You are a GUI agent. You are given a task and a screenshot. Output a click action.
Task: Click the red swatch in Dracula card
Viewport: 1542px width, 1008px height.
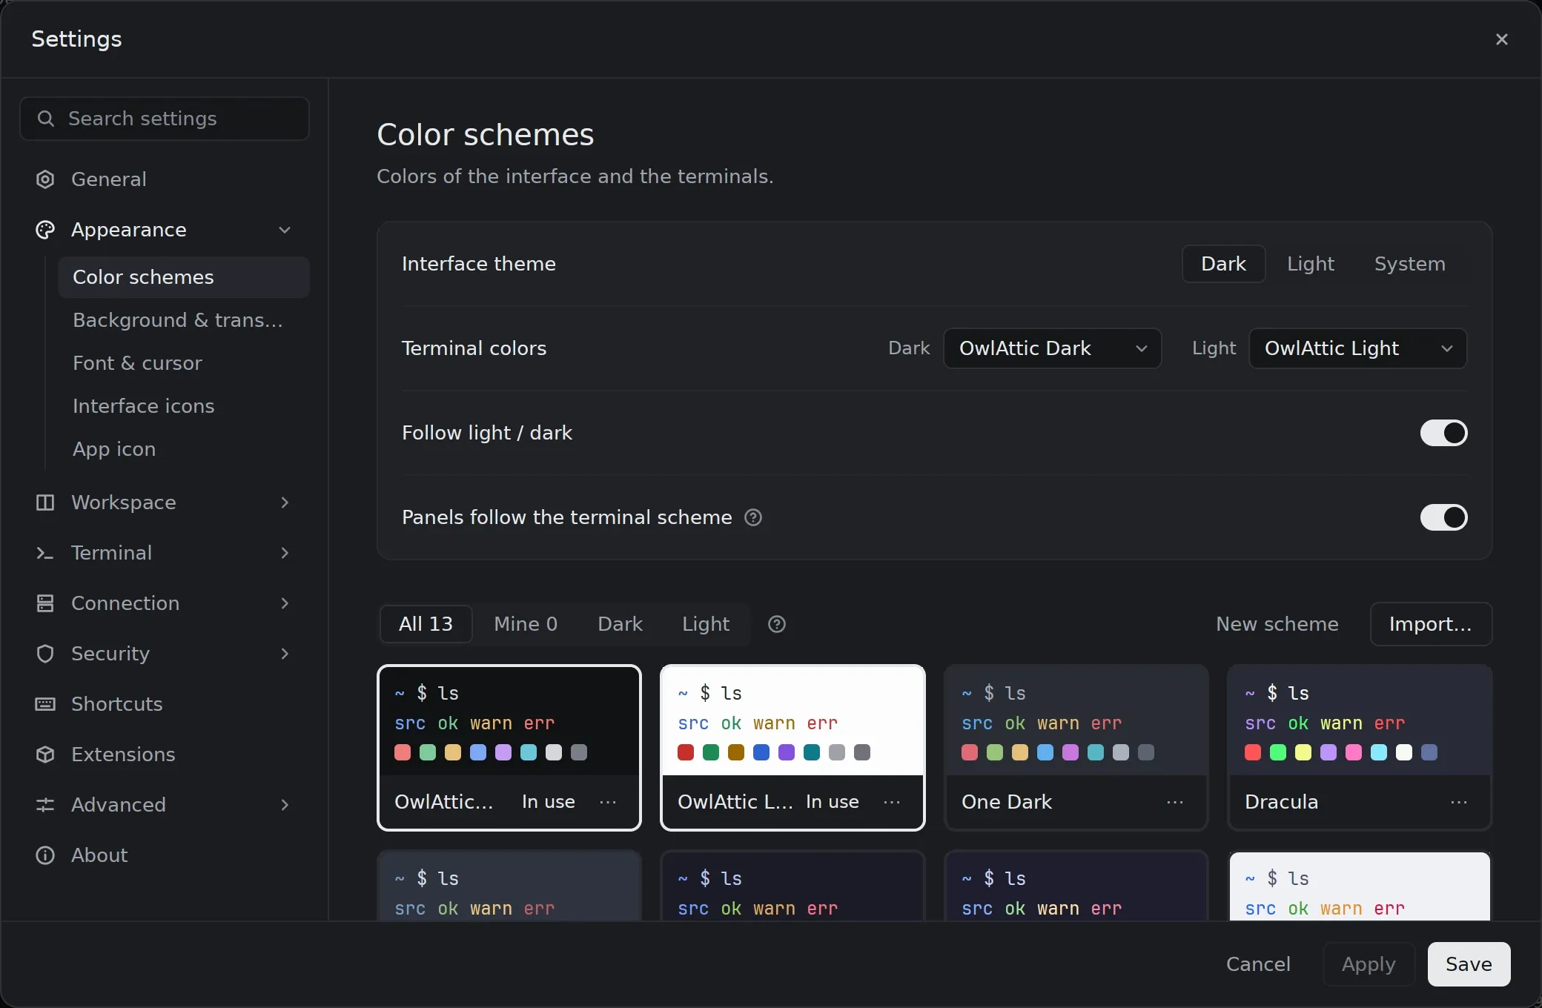tap(1253, 753)
